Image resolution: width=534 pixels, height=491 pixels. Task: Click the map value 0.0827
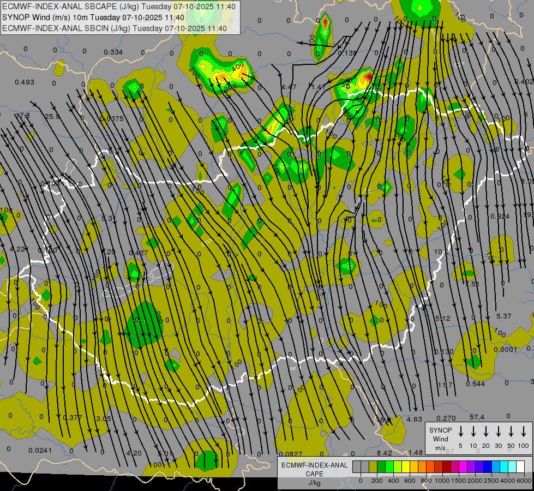[291, 454]
